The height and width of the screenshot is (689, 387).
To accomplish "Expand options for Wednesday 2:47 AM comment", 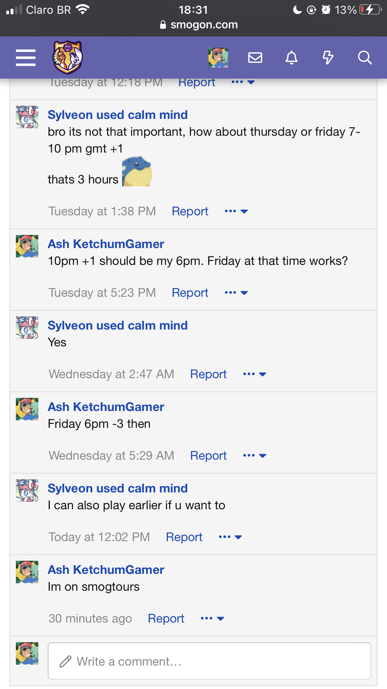I will [255, 374].
